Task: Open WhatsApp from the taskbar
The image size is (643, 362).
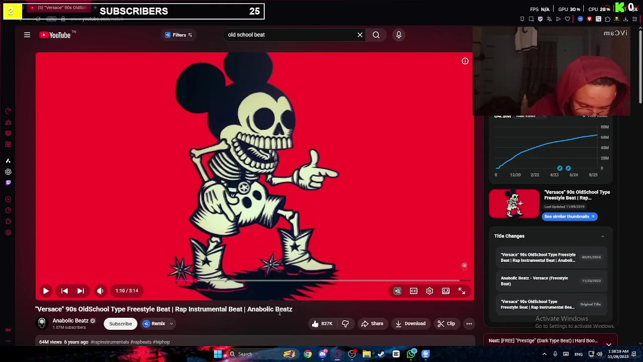Action: point(411,354)
